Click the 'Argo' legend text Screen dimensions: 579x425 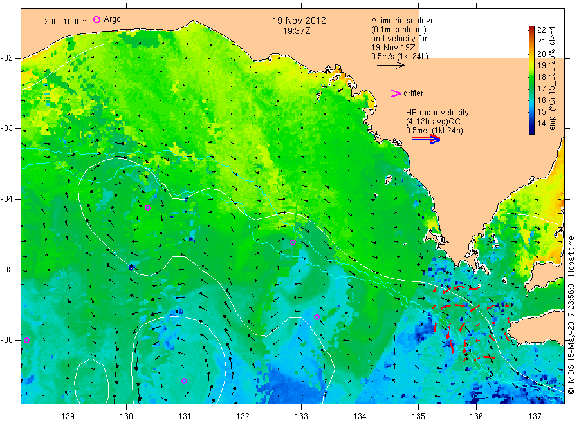112,19
